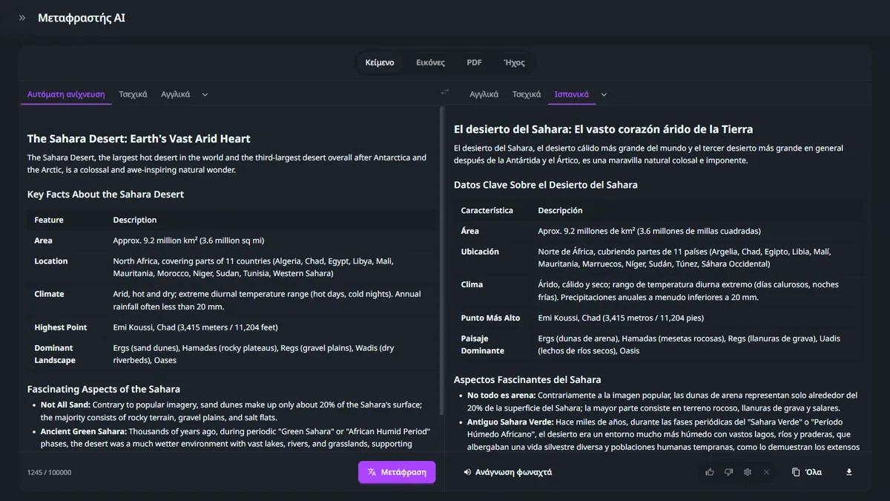Image resolution: width=890 pixels, height=501 pixels.
Task: Give the translation a thumbs down
Action: [728, 472]
